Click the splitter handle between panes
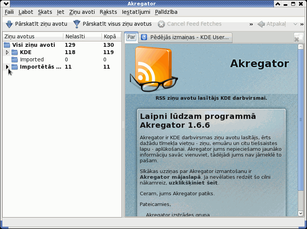The width and height of the screenshot is (307, 229). pyautogui.click(x=123, y=124)
